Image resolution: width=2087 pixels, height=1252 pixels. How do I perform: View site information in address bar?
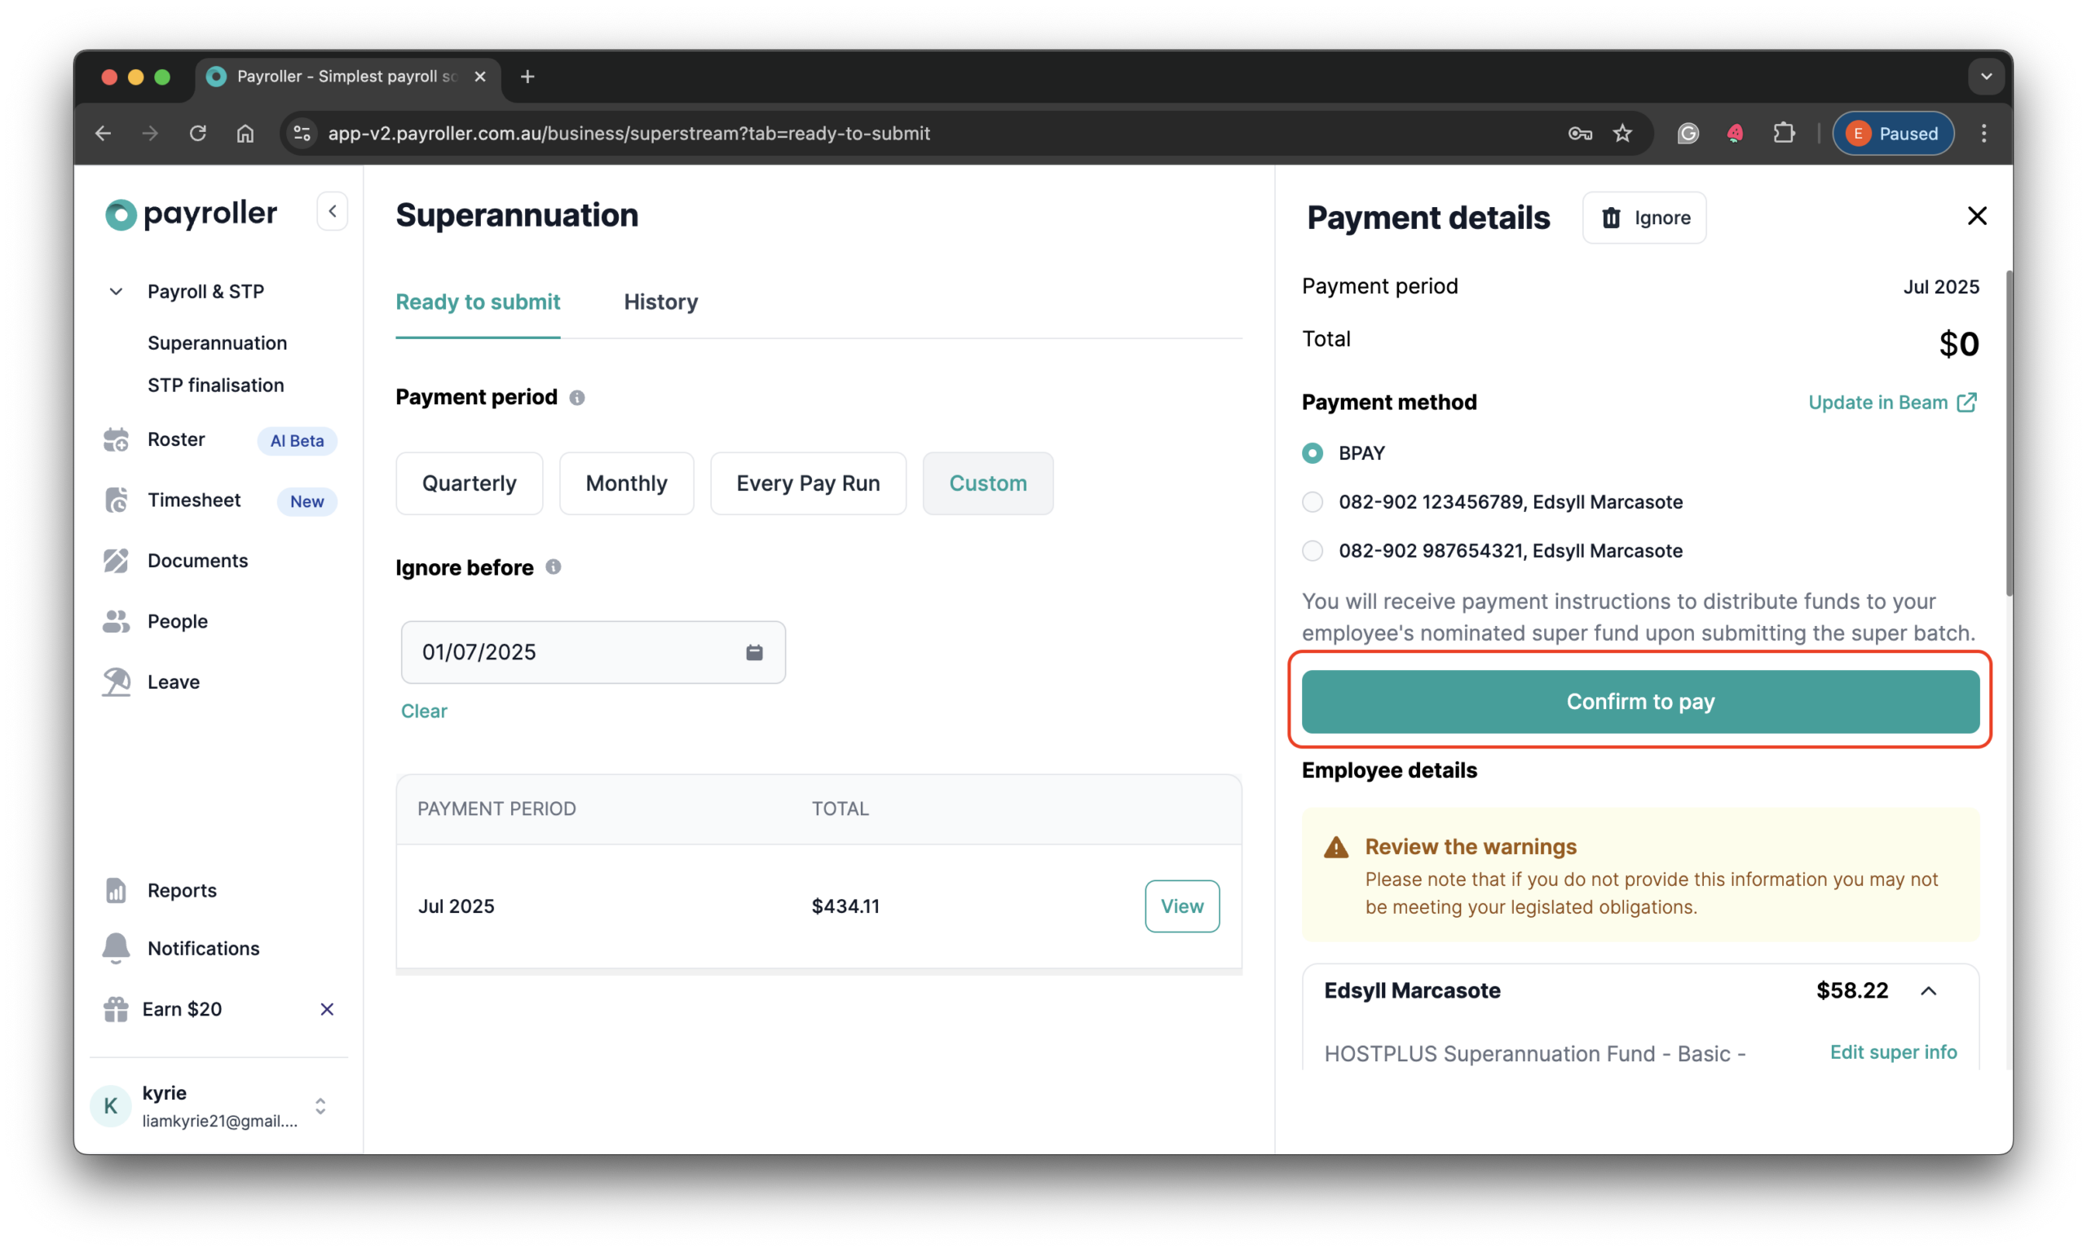click(x=302, y=134)
